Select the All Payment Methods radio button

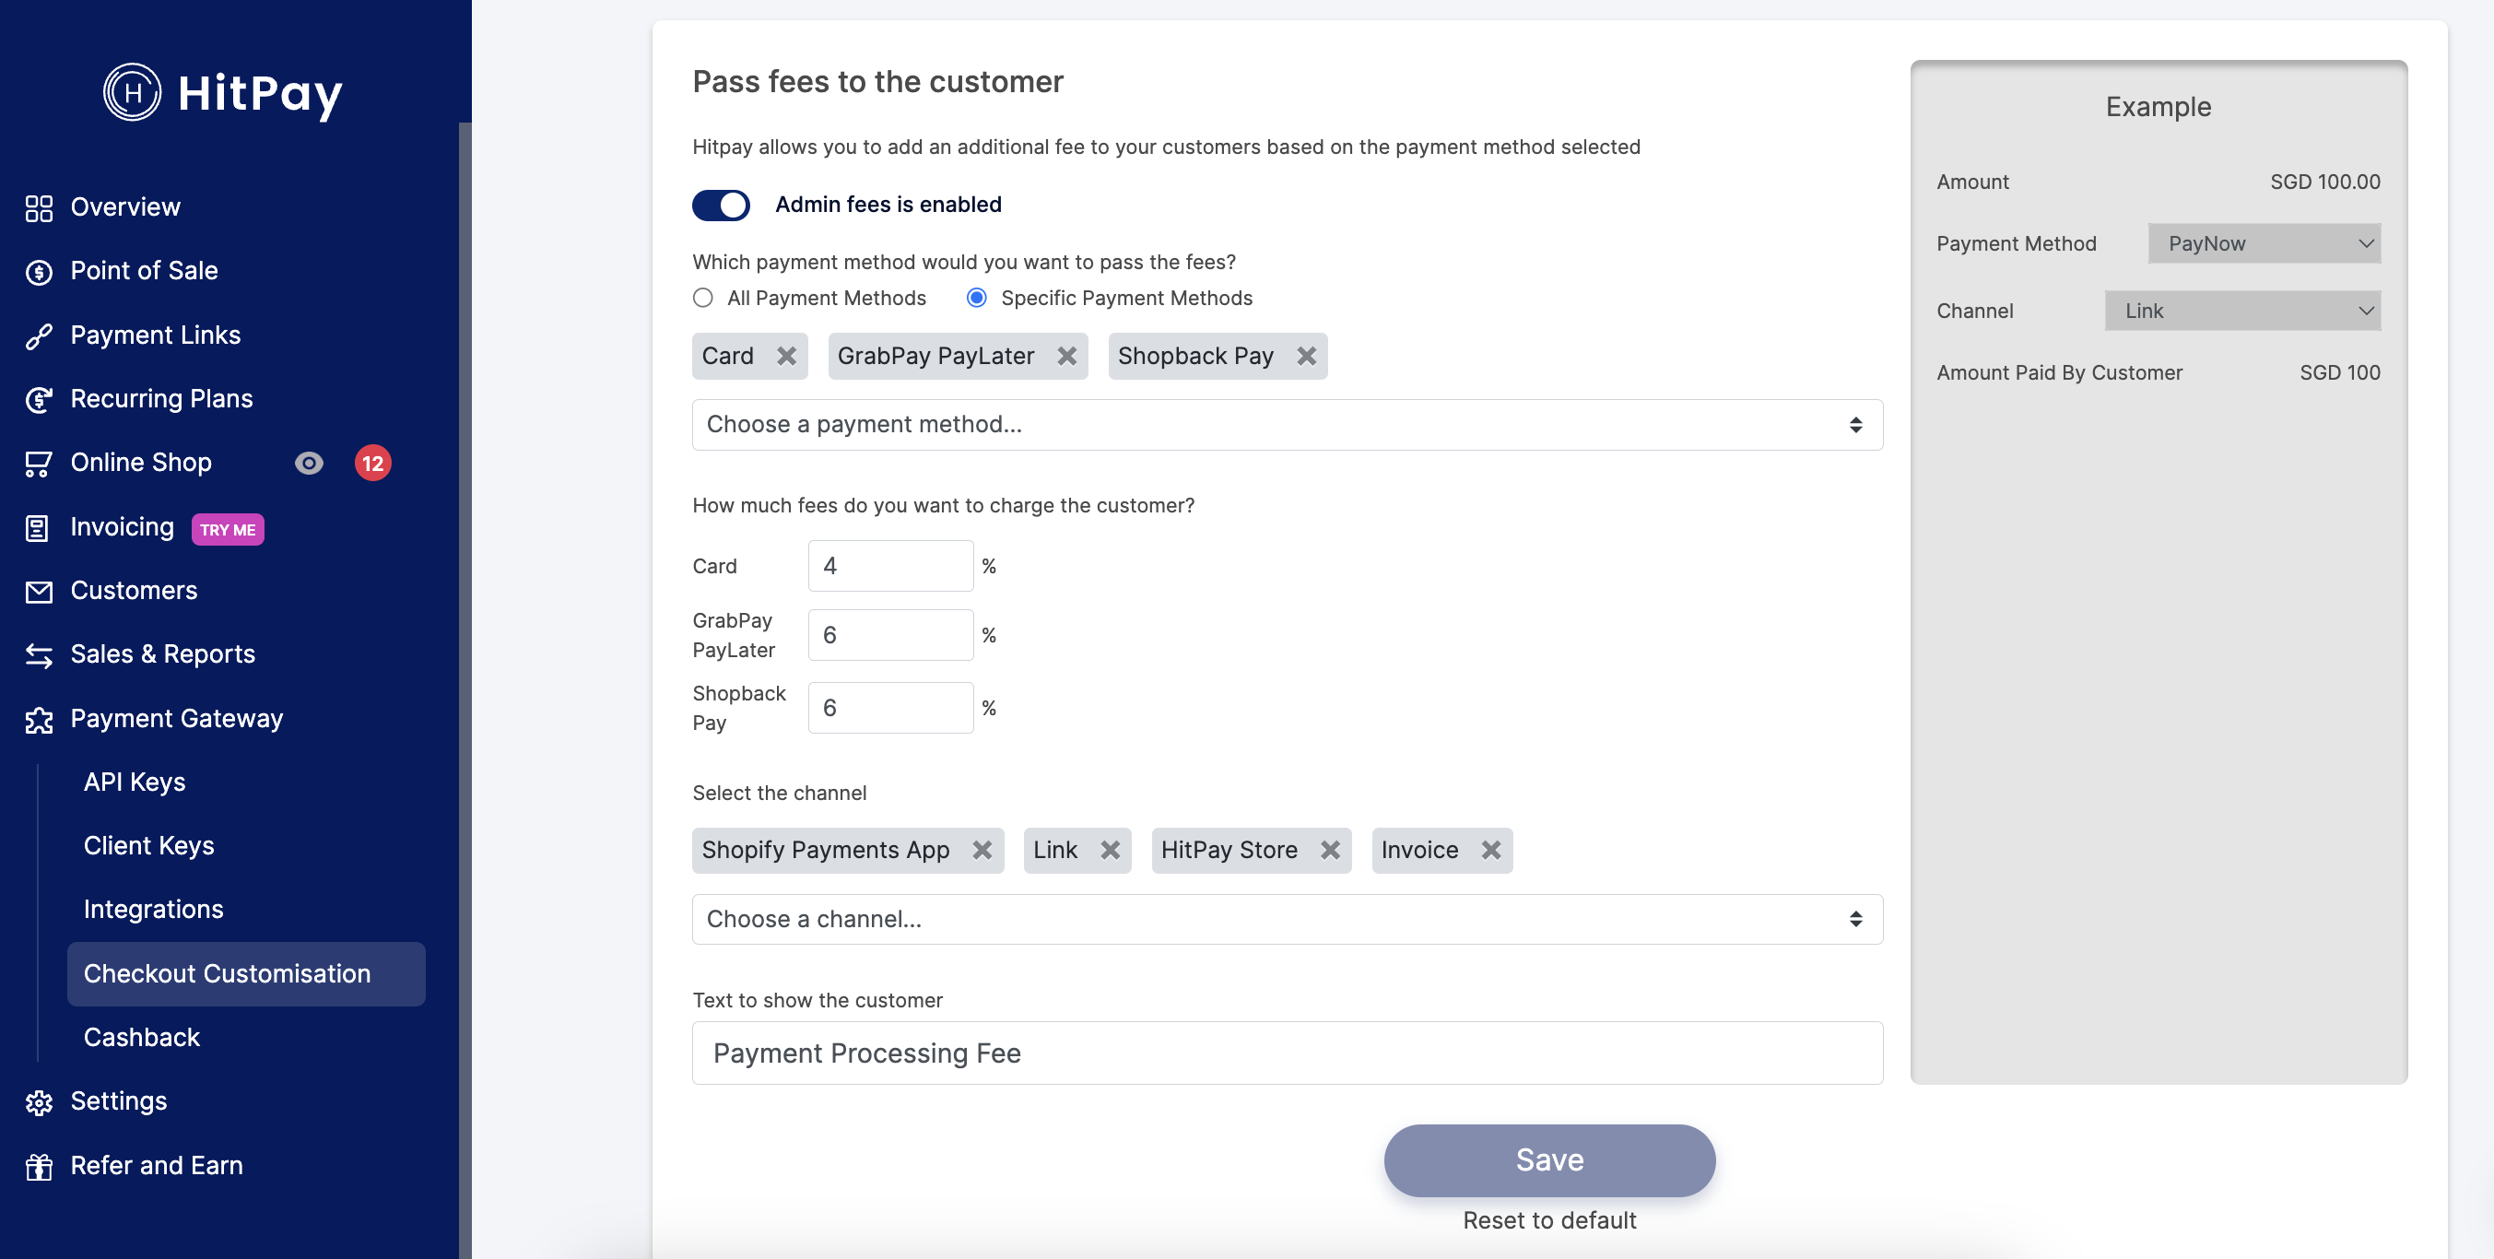point(703,298)
